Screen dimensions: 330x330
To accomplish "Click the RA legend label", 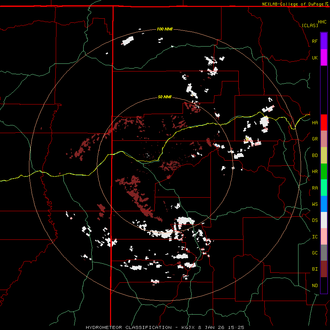I will pyautogui.click(x=315, y=188).
